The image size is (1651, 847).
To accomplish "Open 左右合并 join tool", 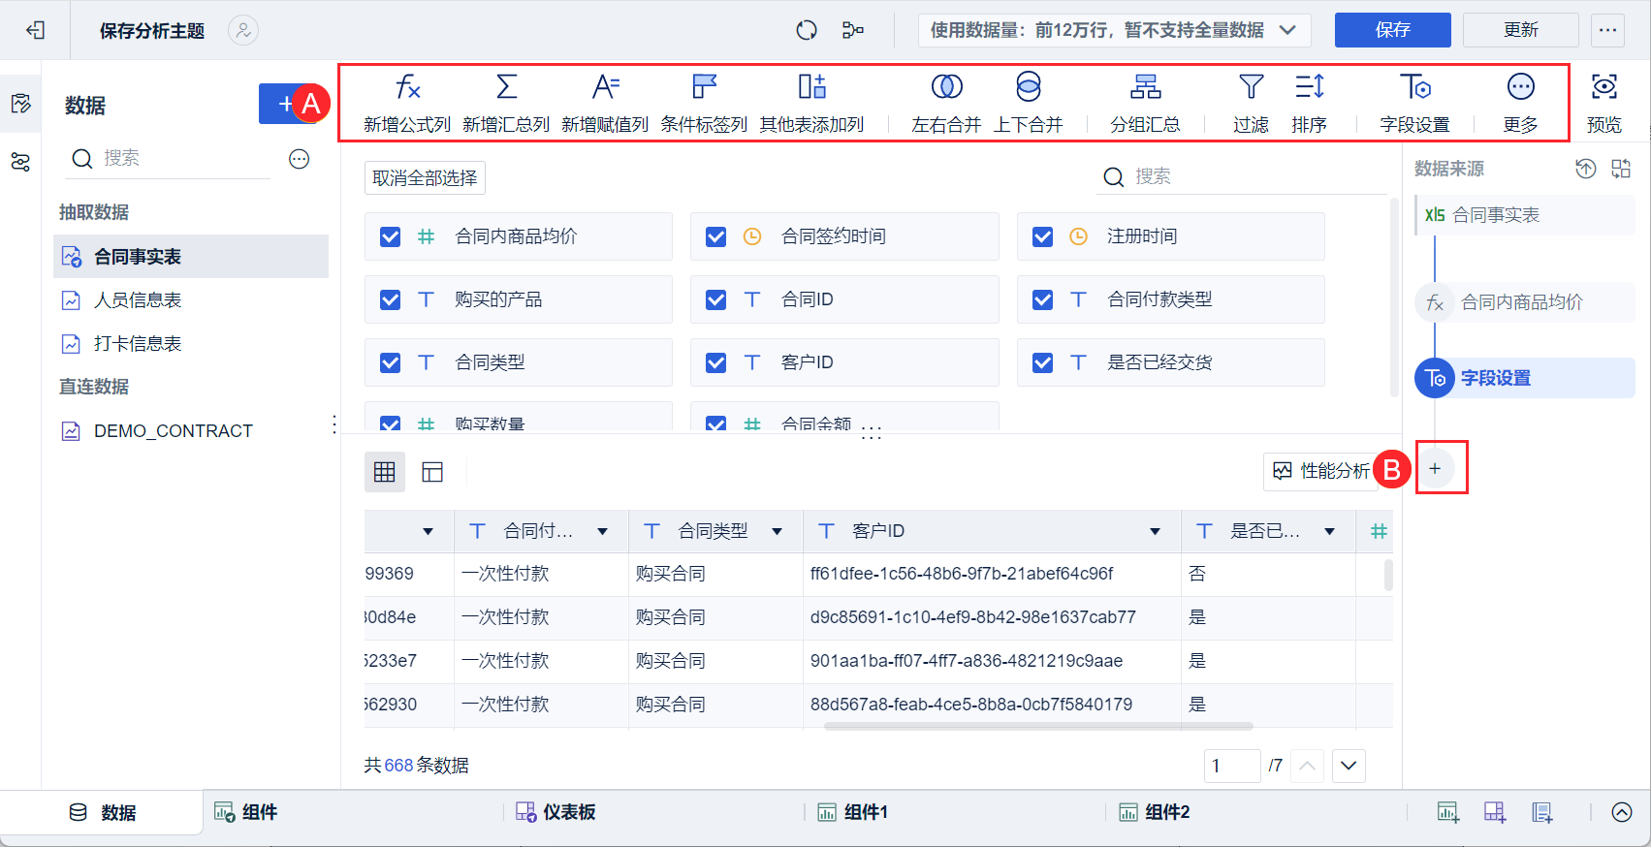I will [946, 103].
